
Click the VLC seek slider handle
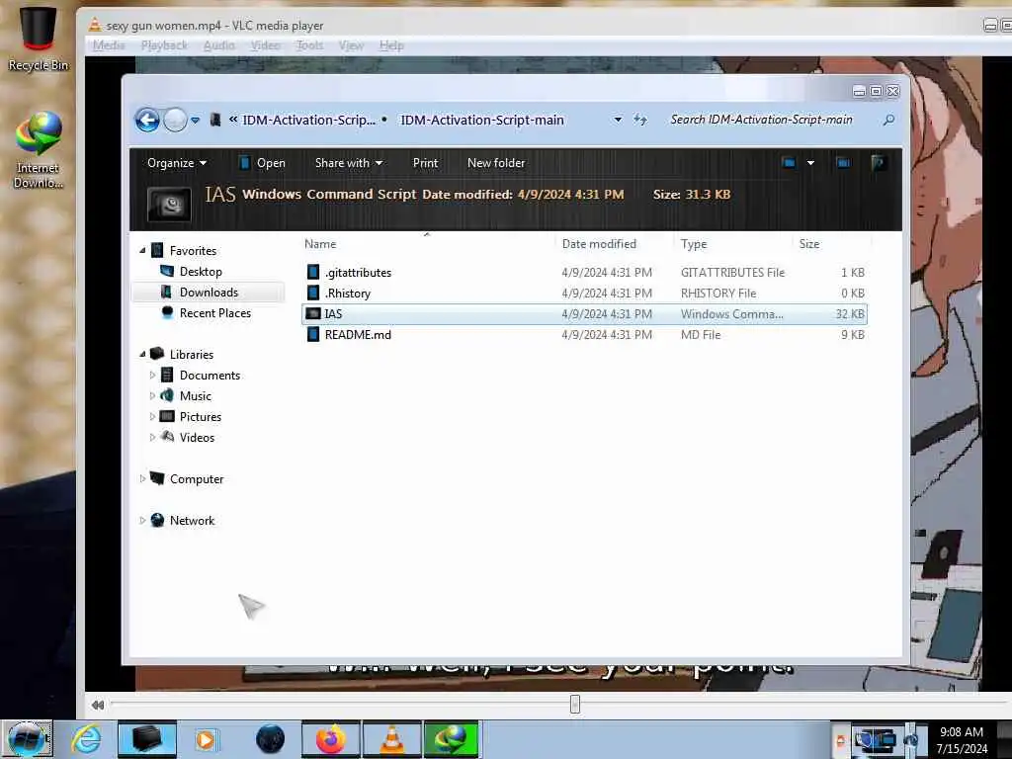(575, 704)
